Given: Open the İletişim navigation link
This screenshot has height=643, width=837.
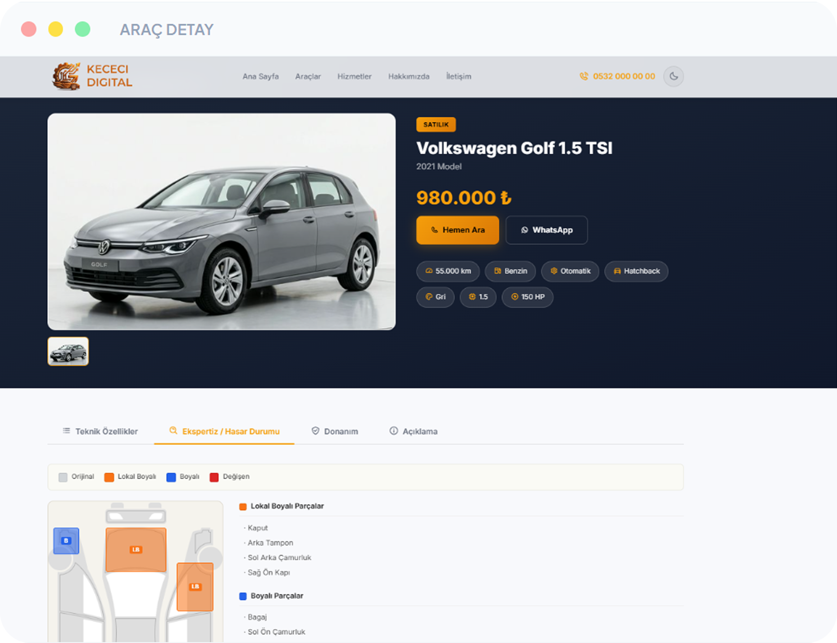Looking at the screenshot, I should tap(459, 77).
